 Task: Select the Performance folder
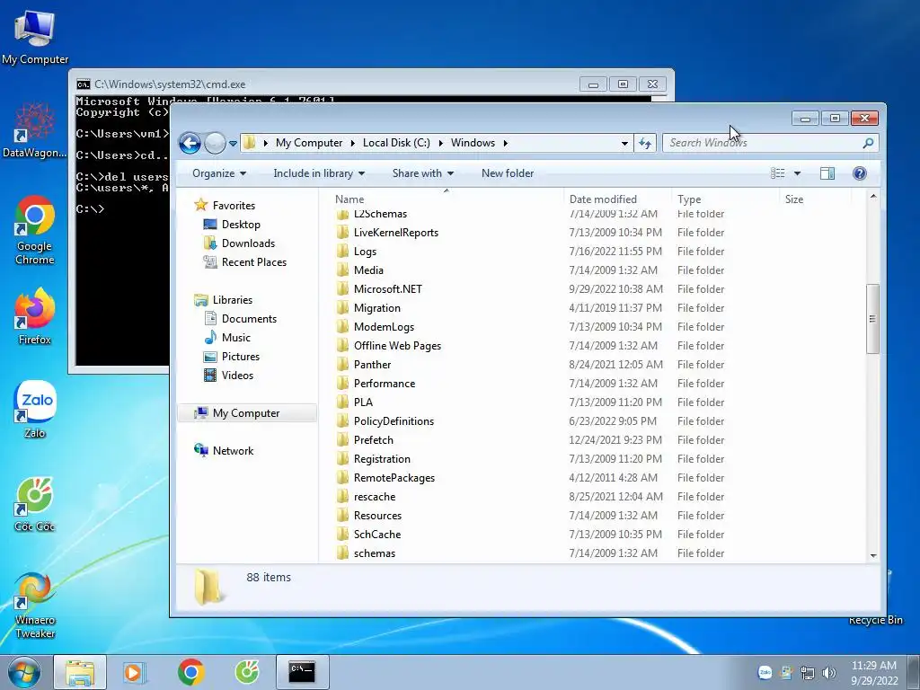point(384,383)
